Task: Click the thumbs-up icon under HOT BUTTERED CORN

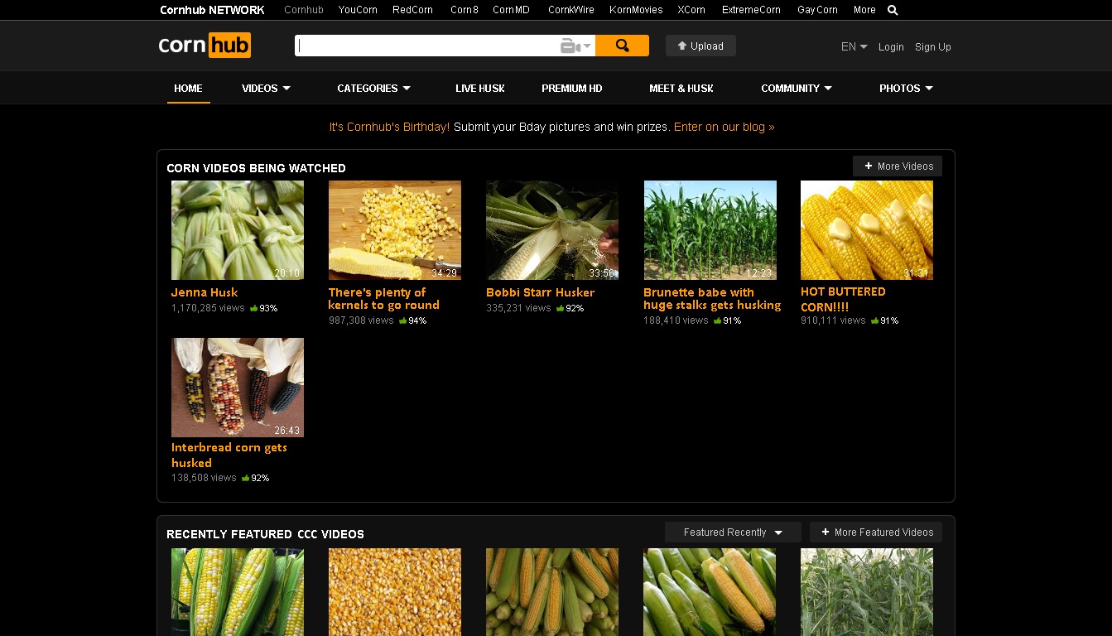Action: (874, 320)
